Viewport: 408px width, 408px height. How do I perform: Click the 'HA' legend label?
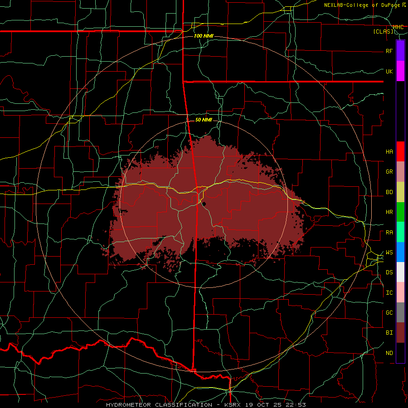[x=389, y=152]
